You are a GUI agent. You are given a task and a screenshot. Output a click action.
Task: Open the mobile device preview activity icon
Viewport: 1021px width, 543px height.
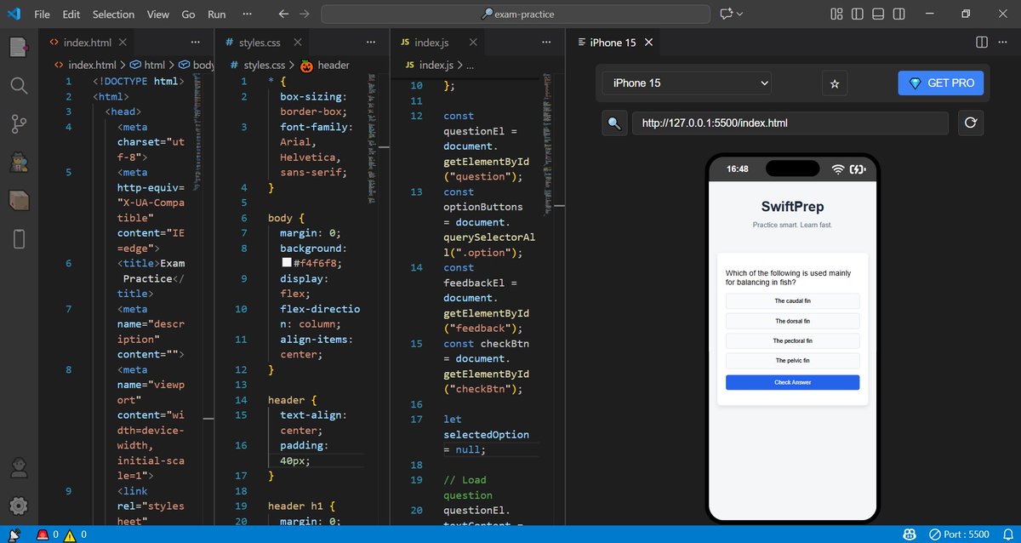(x=19, y=239)
